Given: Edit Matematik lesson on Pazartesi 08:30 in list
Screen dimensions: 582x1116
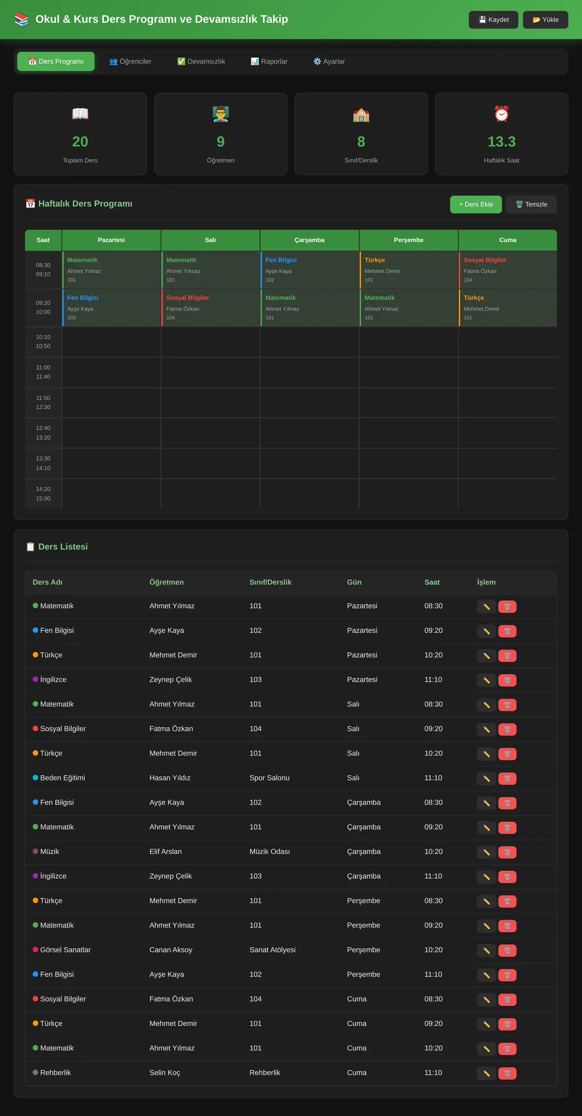Looking at the screenshot, I should click(486, 607).
